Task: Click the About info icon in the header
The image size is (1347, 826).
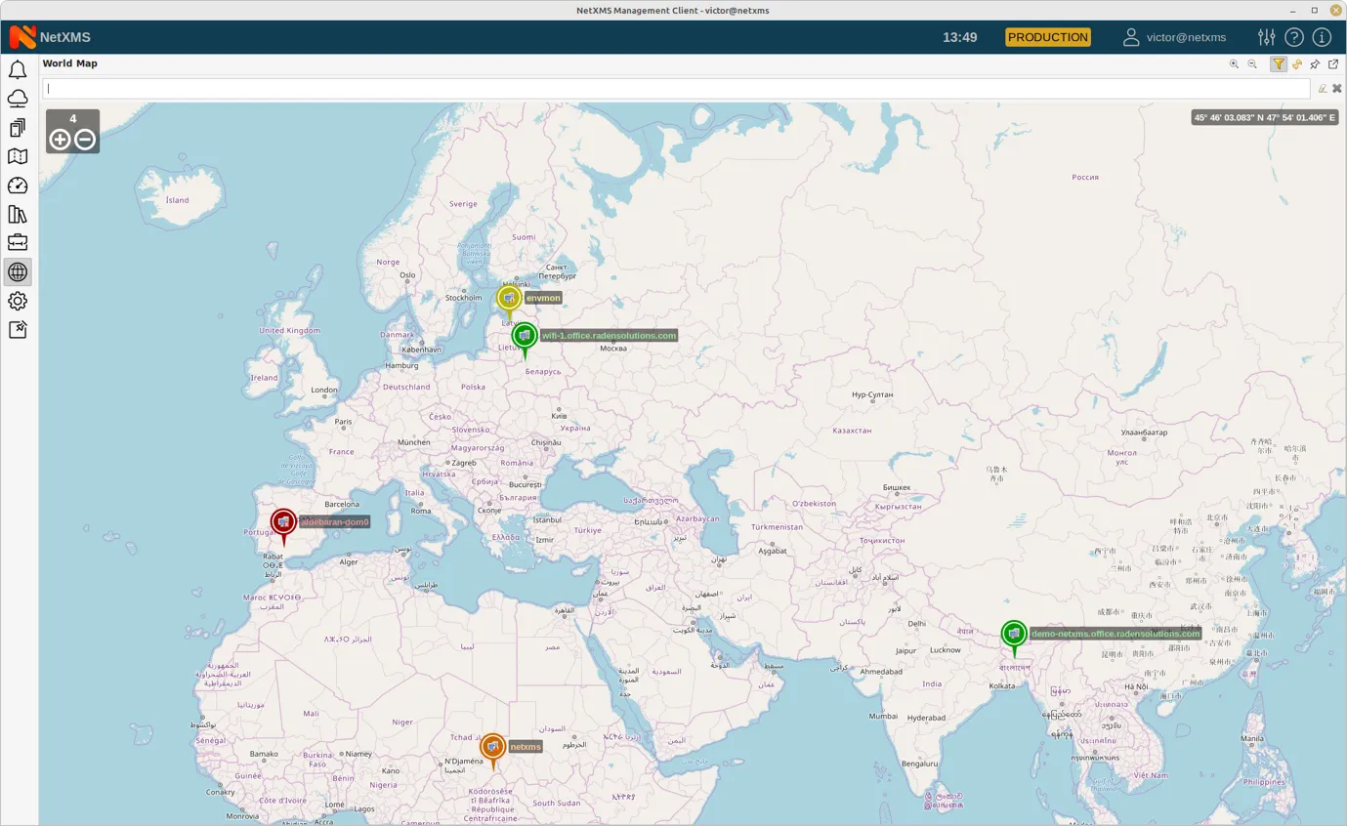Action: point(1322,37)
